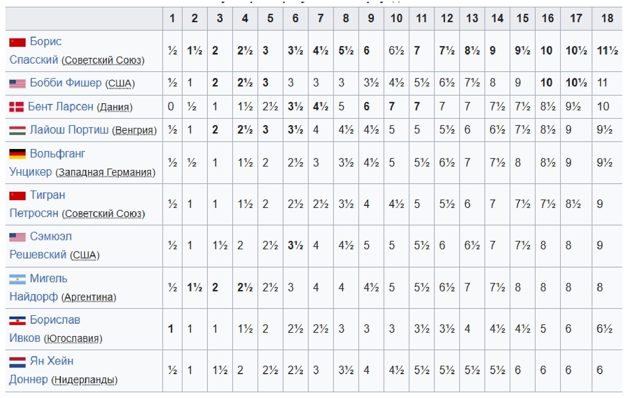Click the Dutch flag beside Ян Хейн Доннер
Image resolution: width=628 pixels, height=398 pixels.
[17, 362]
